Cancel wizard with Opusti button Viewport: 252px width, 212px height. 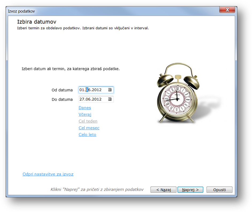tap(219, 190)
